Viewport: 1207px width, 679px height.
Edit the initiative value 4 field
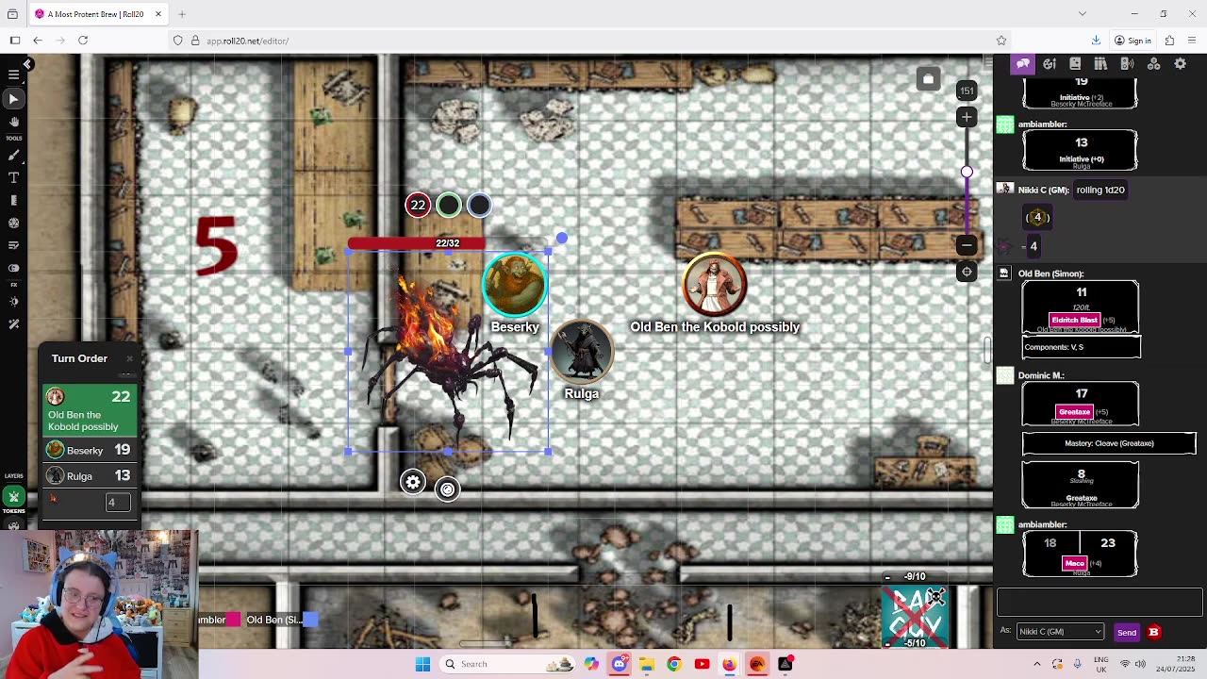(x=116, y=503)
